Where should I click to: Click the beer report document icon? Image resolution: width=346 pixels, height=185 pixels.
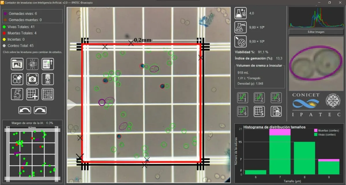click(x=276, y=111)
